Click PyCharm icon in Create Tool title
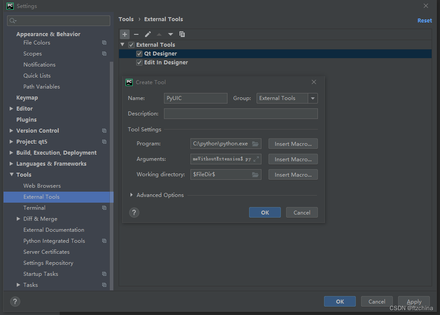The width and height of the screenshot is (440, 315). pyautogui.click(x=129, y=82)
